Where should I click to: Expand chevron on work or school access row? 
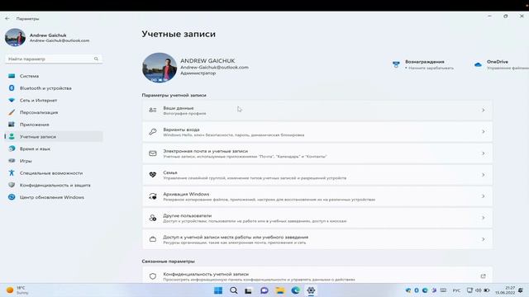(483, 239)
